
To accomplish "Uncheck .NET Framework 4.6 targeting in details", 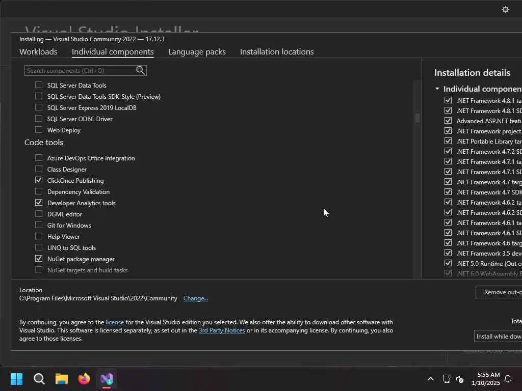I will coord(448,243).
